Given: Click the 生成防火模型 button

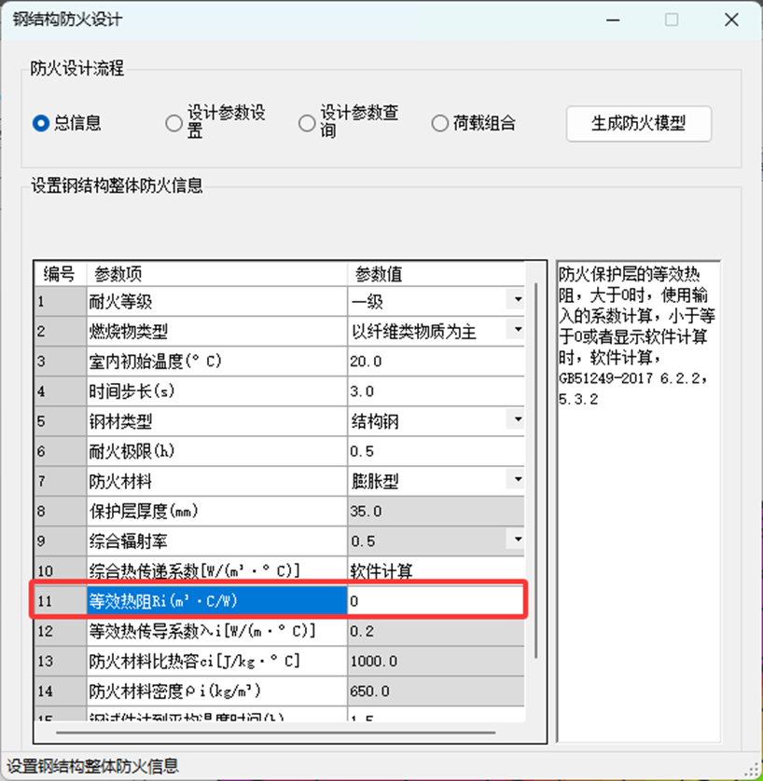Looking at the screenshot, I should point(638,123).
